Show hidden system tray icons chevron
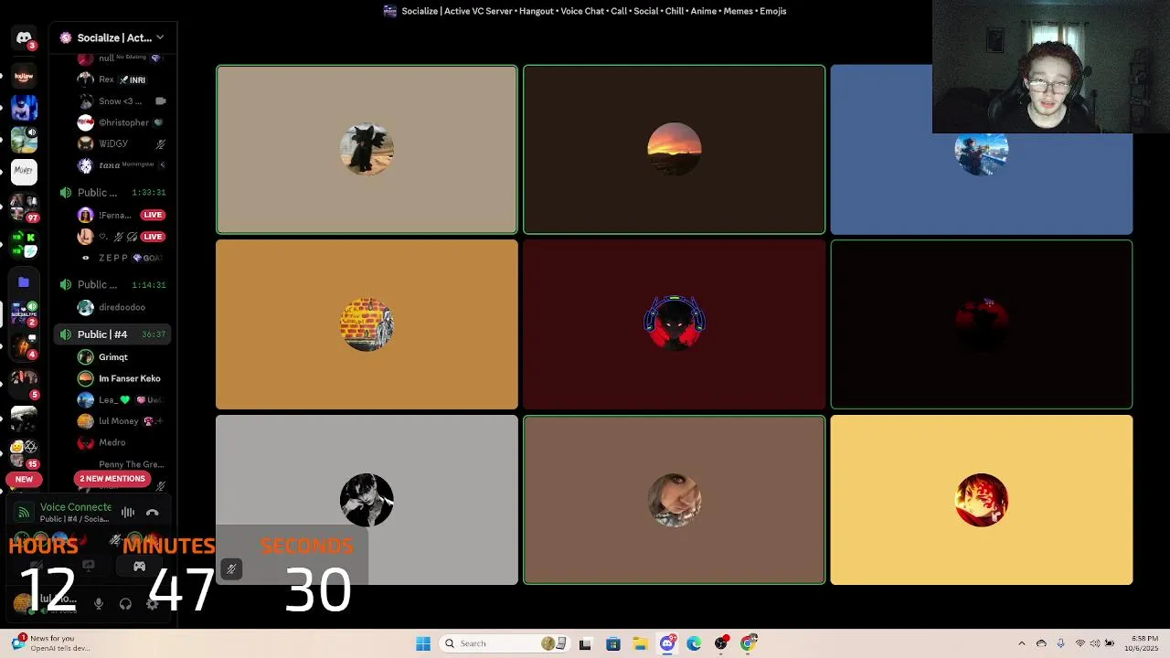The image size is (1170, 658). (x=1022, y=643)
